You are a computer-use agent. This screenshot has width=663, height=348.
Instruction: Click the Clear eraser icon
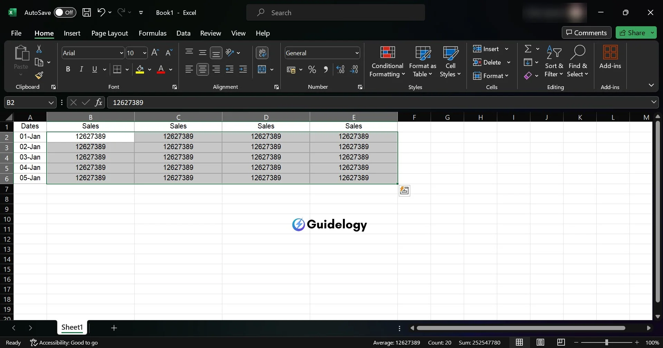(x=528, y=76)
